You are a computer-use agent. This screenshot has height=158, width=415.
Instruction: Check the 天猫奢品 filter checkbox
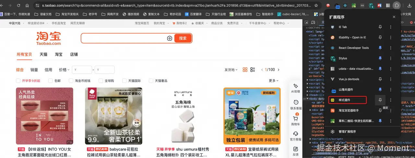click(x=151, y=81)
